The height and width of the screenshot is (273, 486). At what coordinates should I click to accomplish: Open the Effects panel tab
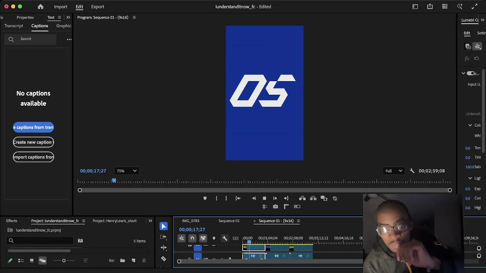coord(12,221)
